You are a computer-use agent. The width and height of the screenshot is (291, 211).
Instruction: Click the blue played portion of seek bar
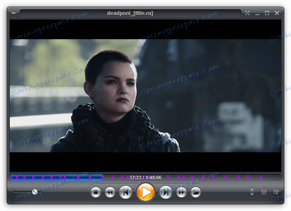tap(57, 178)
